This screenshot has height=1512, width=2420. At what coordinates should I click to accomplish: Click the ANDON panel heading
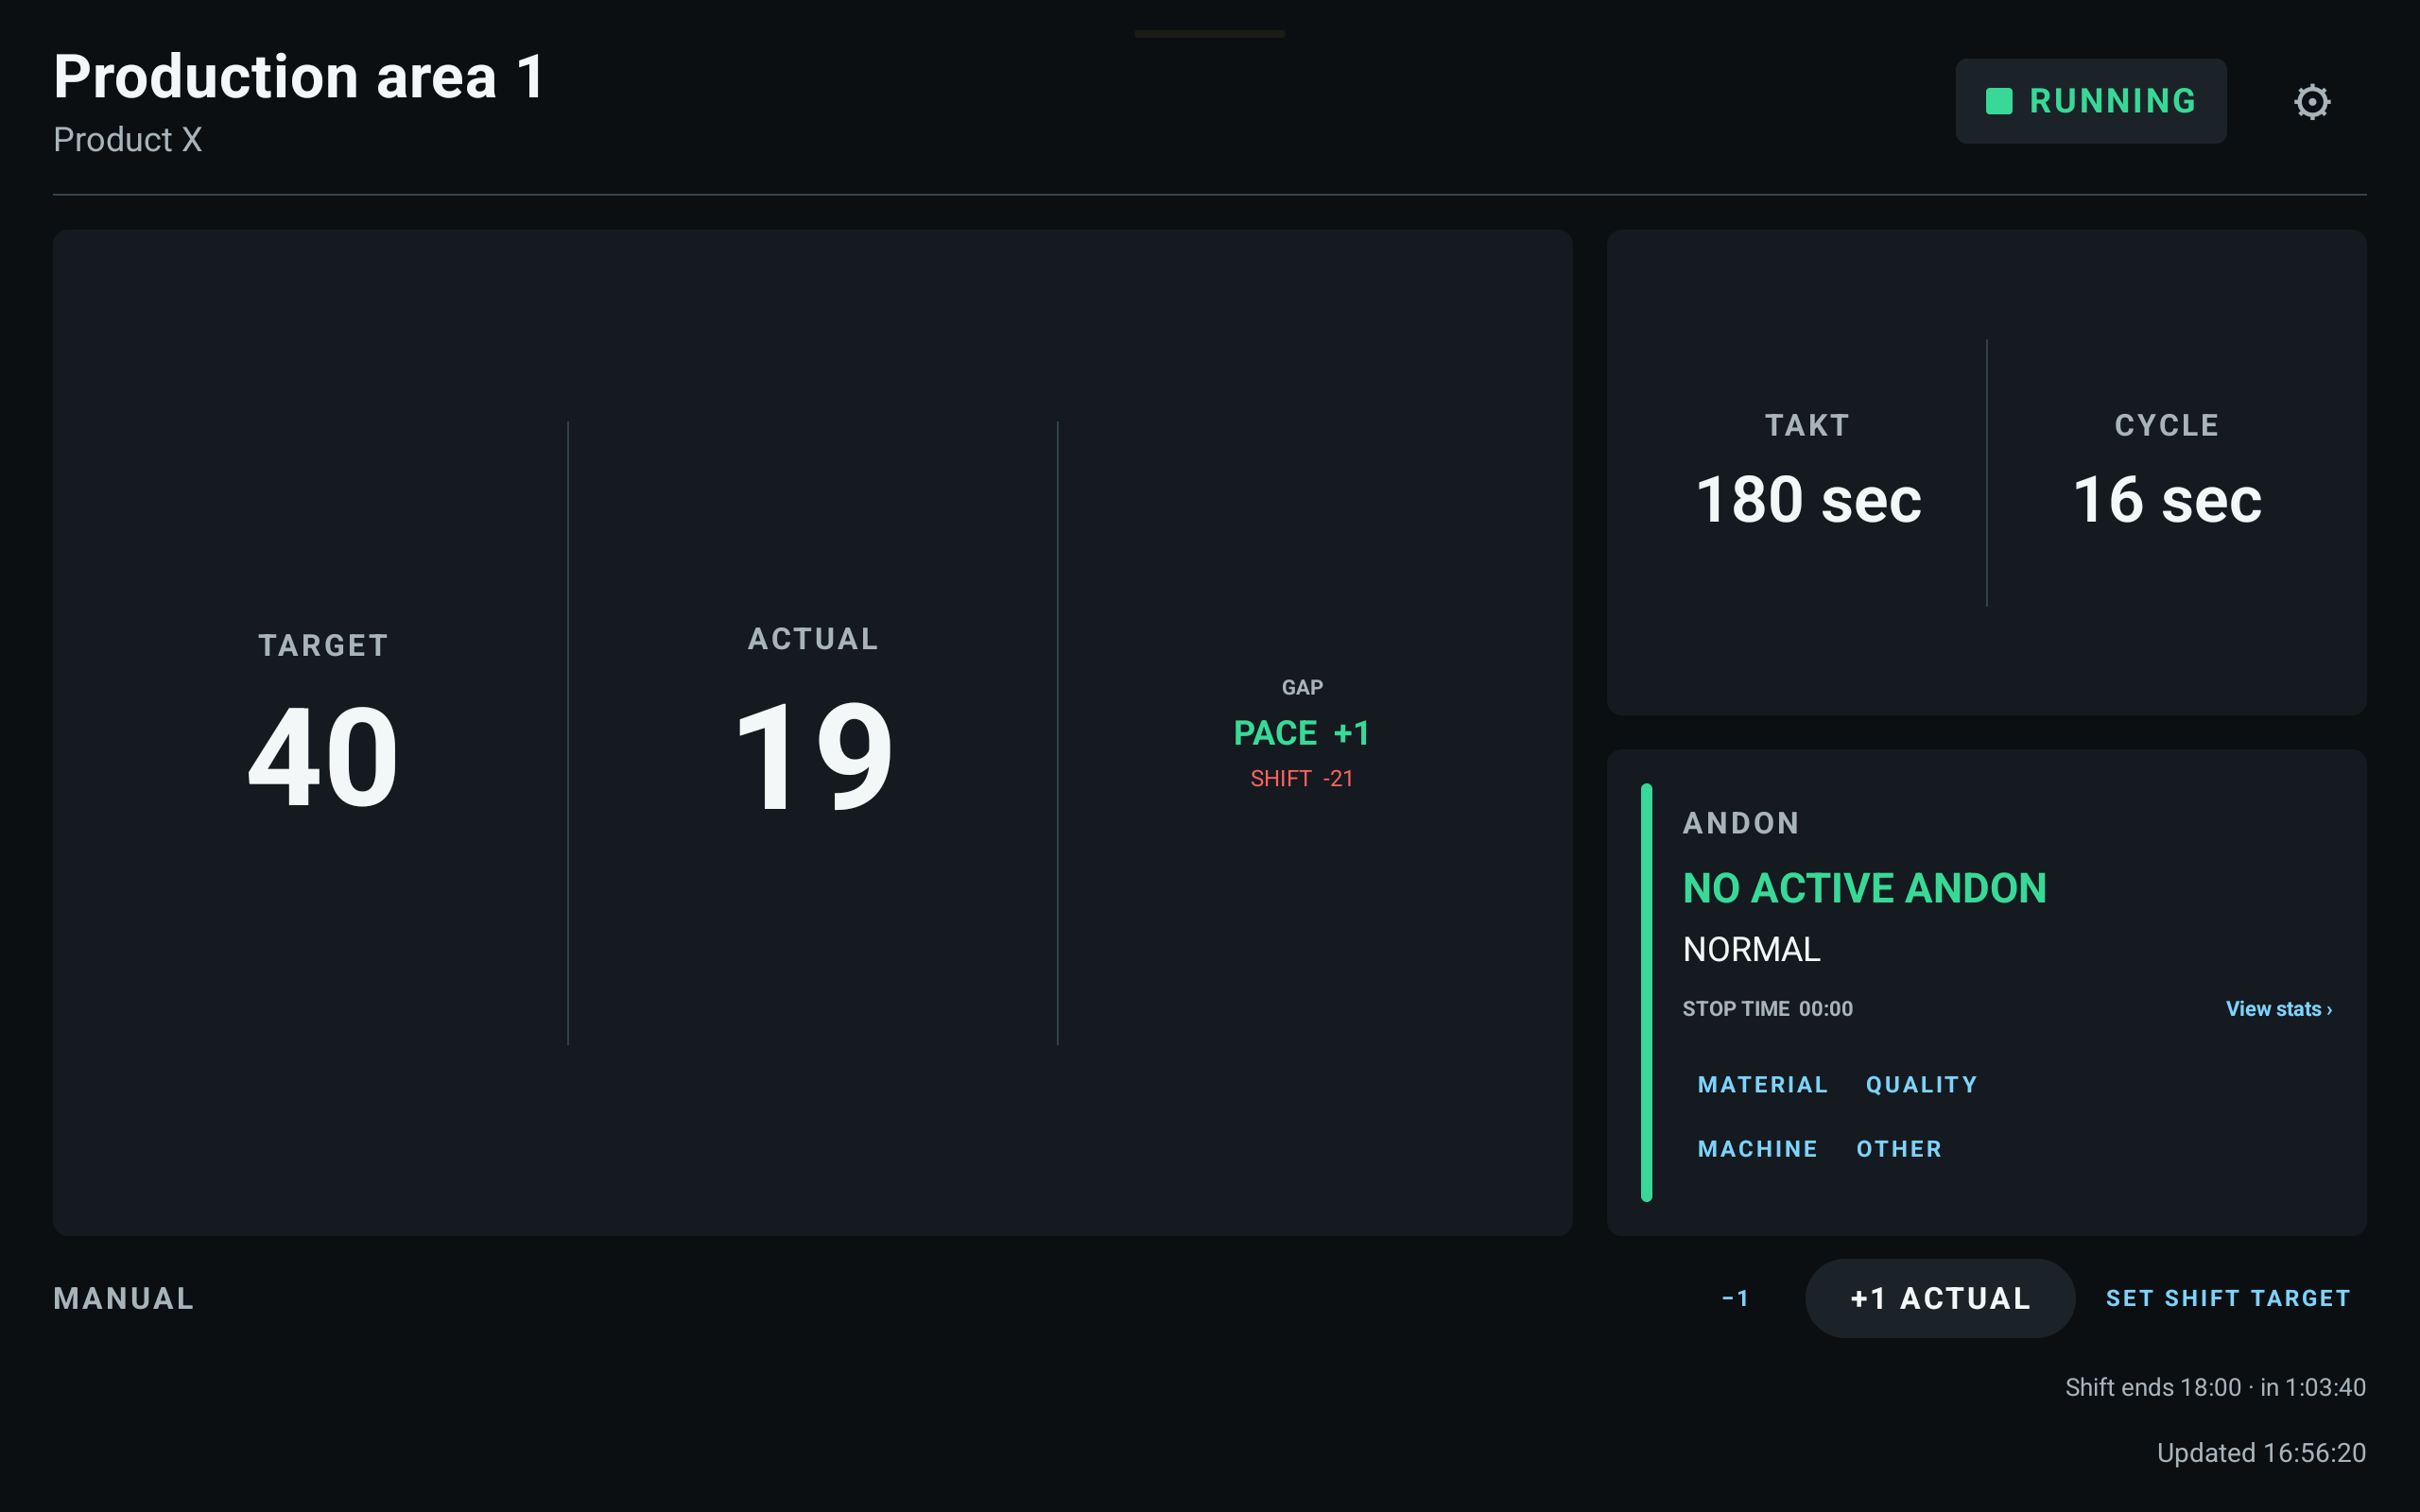1741,823
